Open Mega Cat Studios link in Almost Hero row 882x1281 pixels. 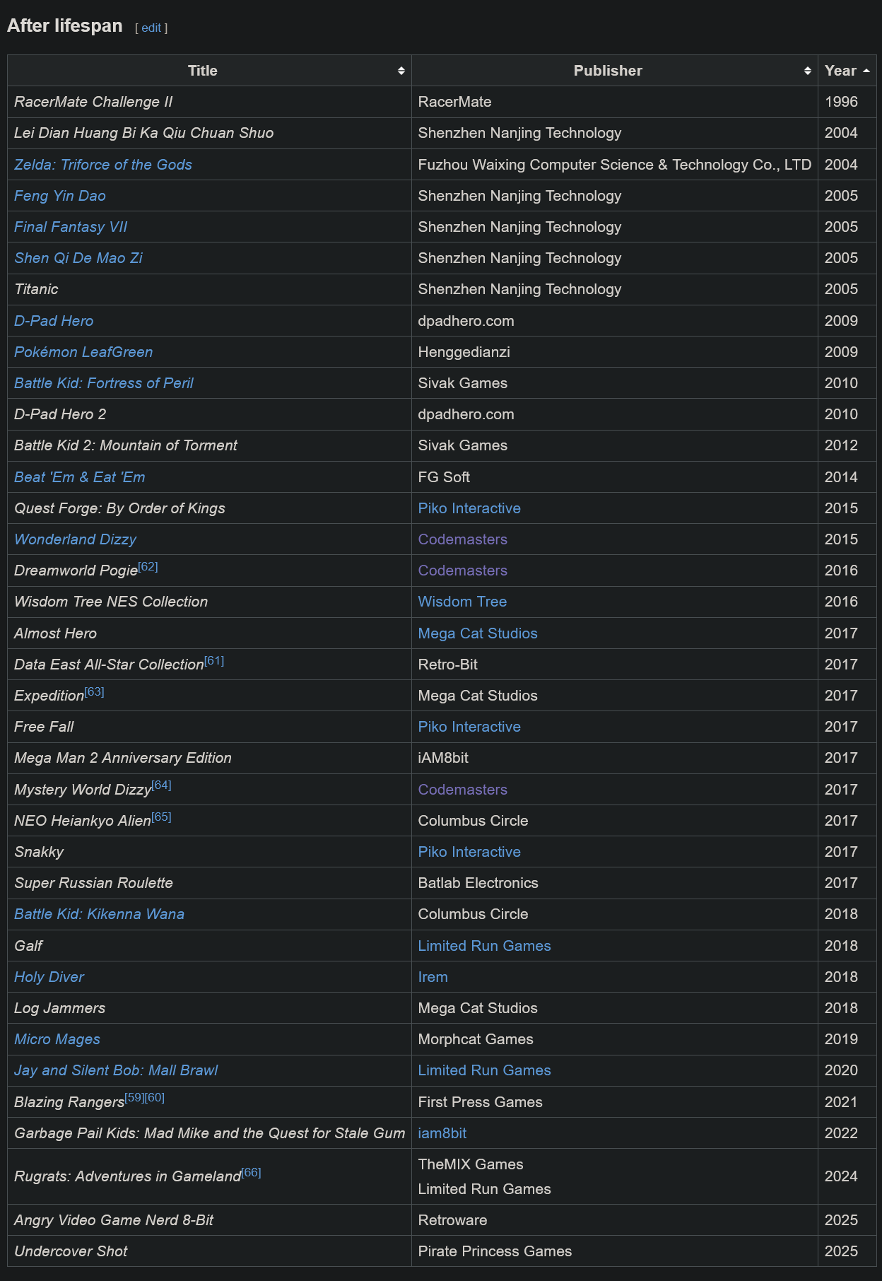click(x=478, y=633)
